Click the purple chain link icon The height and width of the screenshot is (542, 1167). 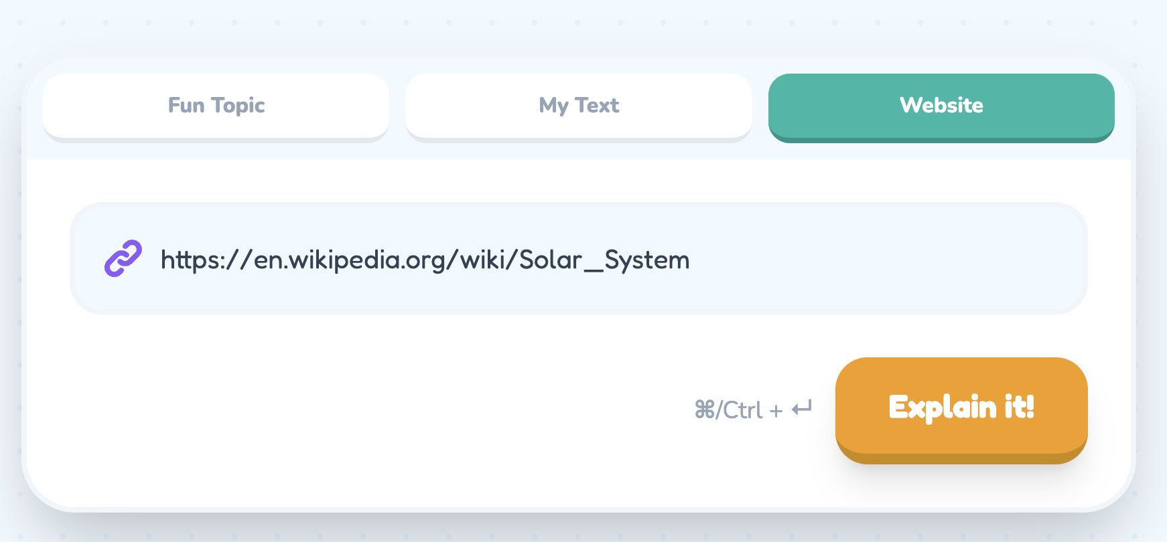(x=123, y=259)
